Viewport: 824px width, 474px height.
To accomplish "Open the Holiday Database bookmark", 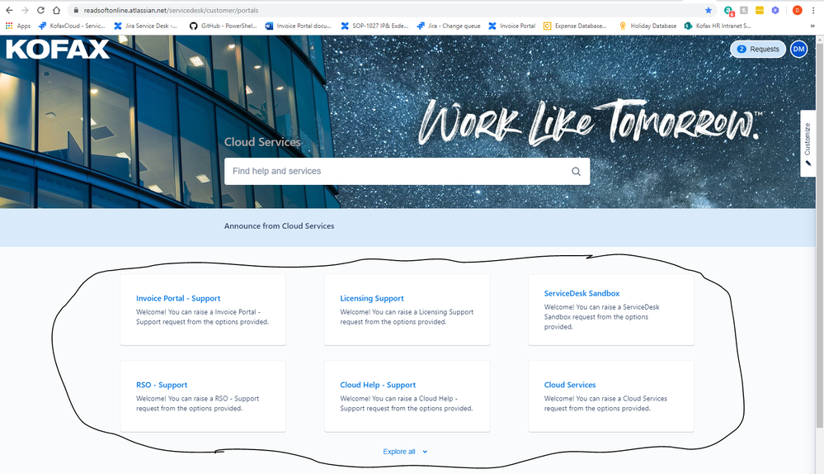I will [647, 26].
